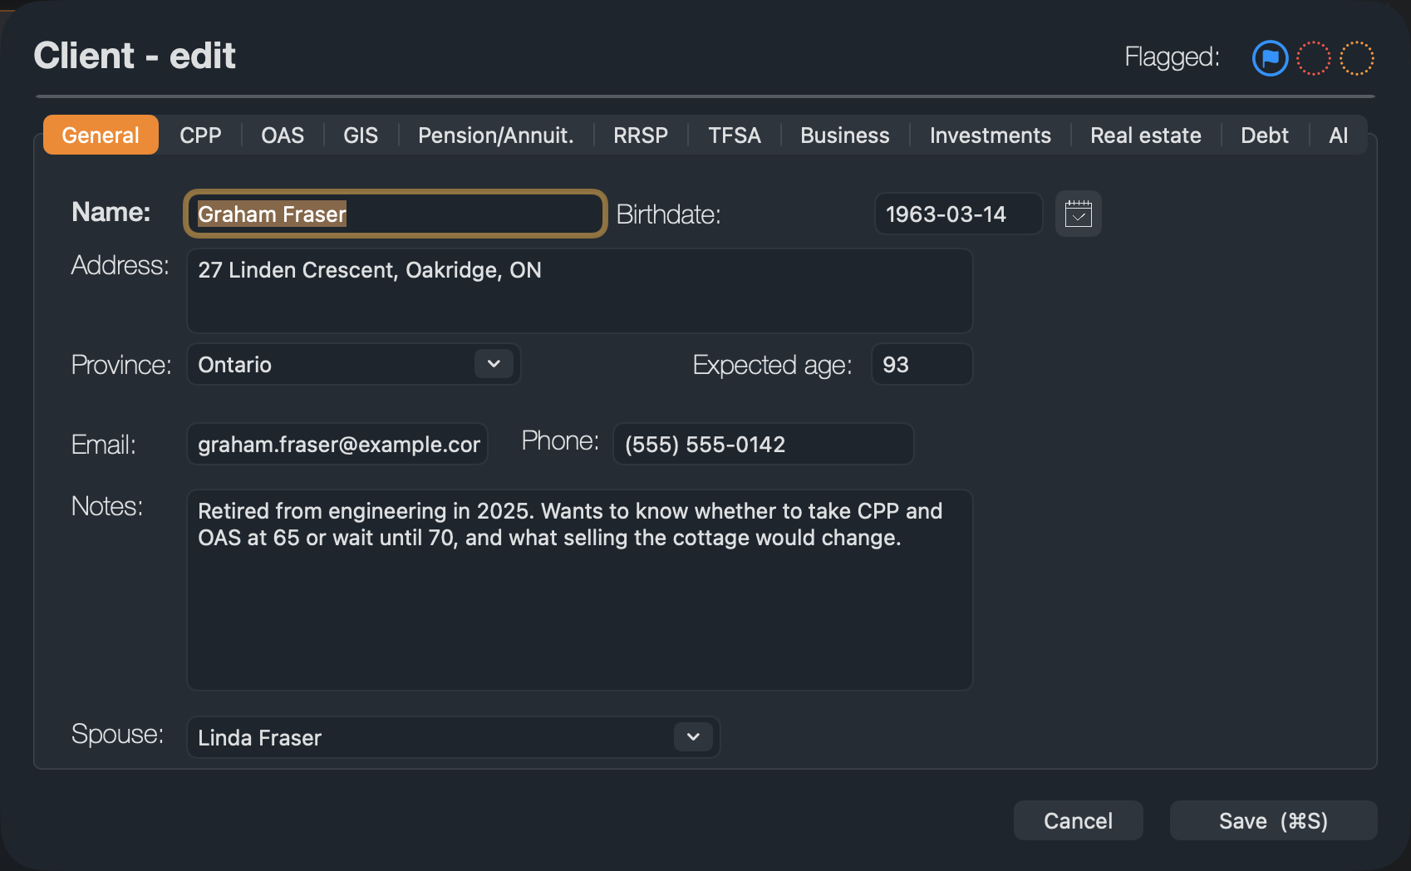Open the Pension/Annuit. tab
This screenshot has height=871, width=1411.
[x=496, y=135]
